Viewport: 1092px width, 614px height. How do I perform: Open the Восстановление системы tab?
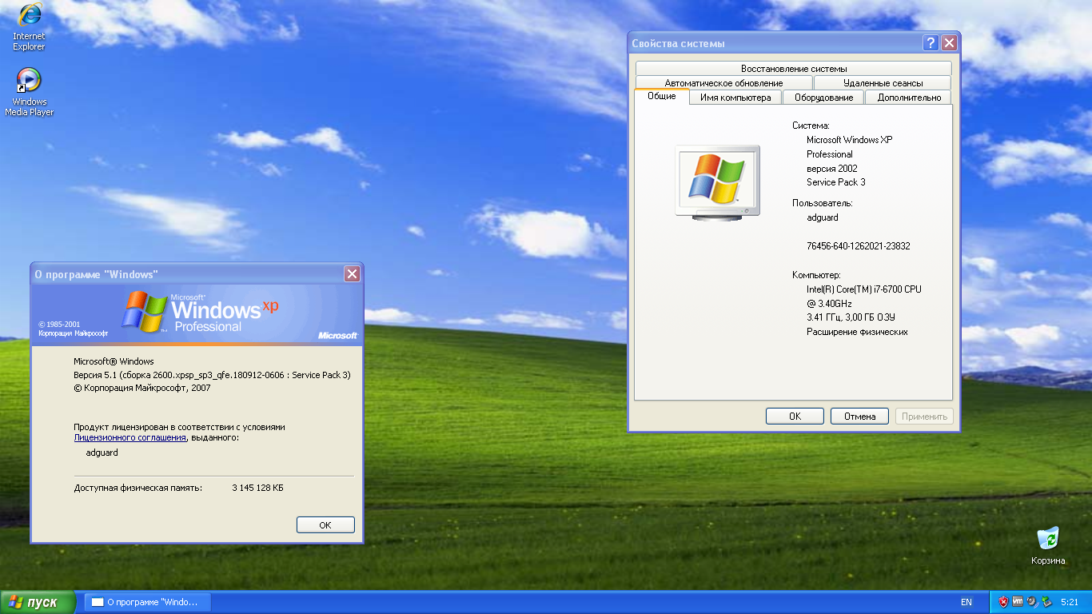pyautogui.click(x=794, y=69)
